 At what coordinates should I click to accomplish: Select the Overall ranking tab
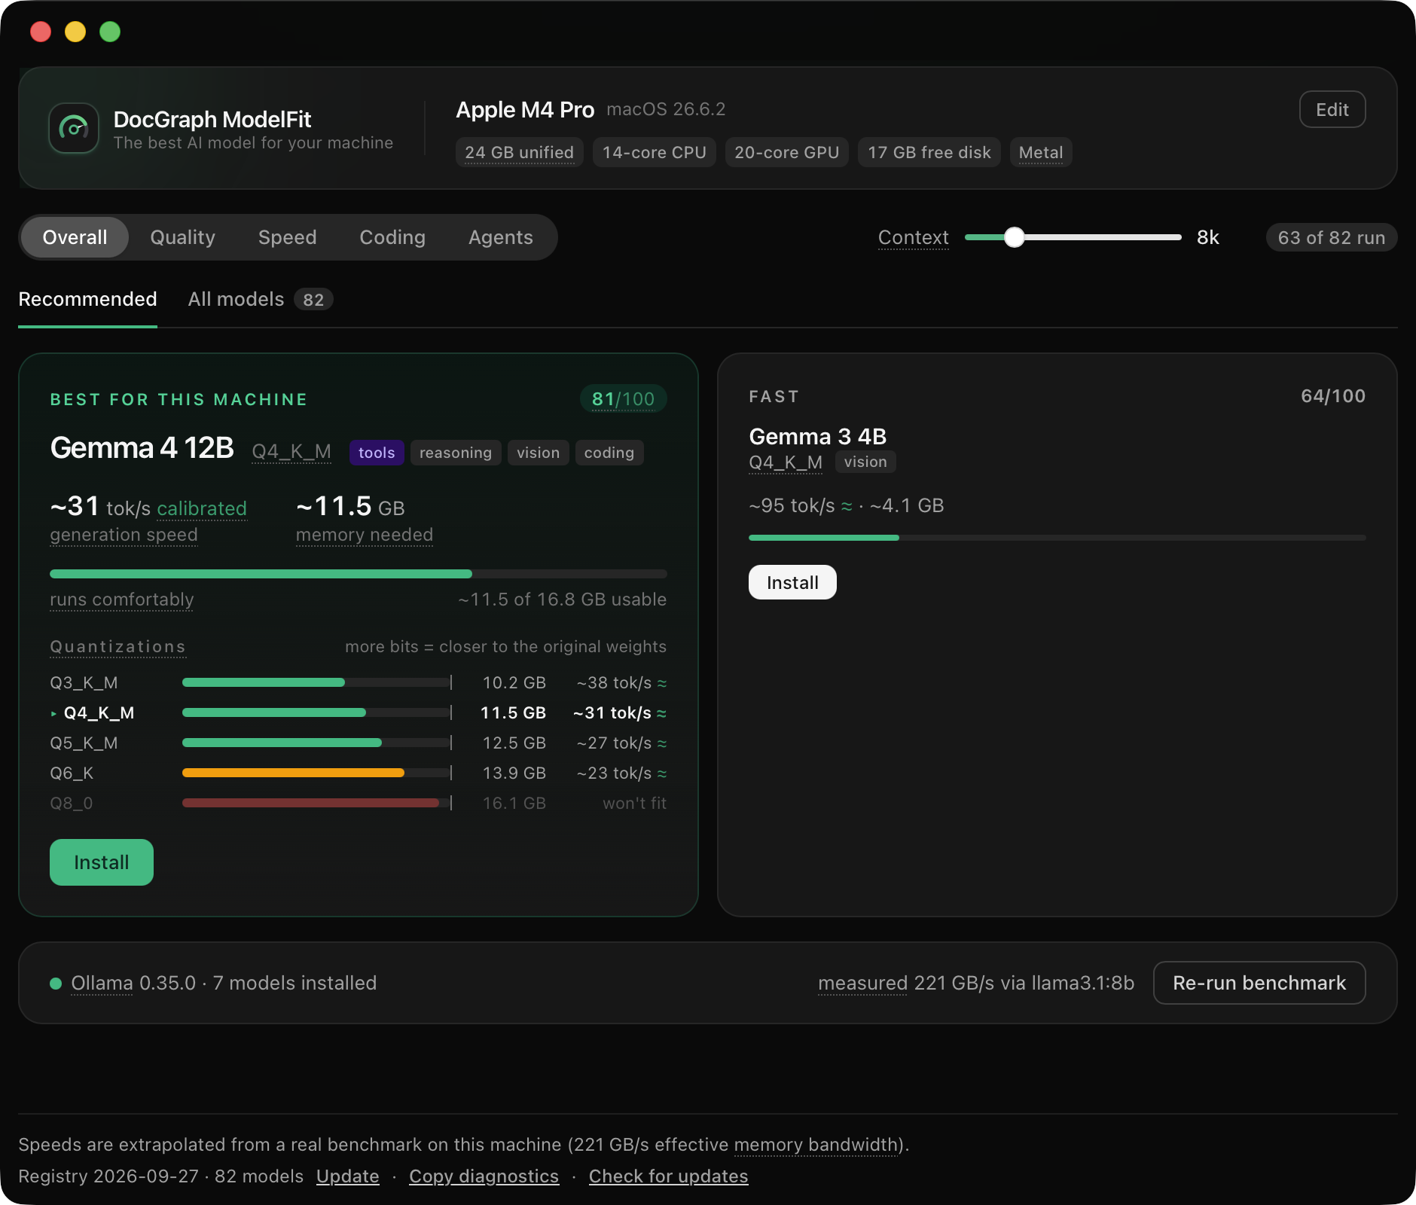coord(75,237)
